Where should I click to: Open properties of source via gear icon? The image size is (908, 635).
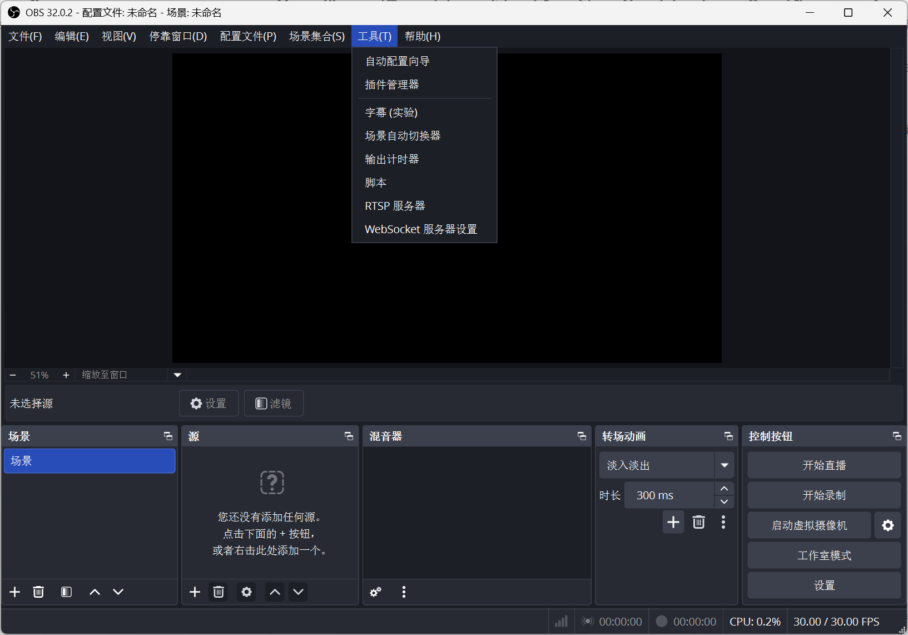click(x=246, y=592)
